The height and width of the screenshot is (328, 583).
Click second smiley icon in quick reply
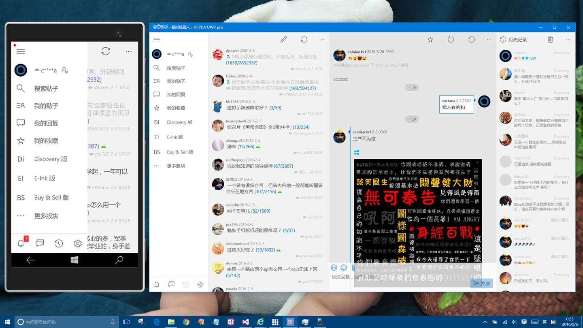344,268
